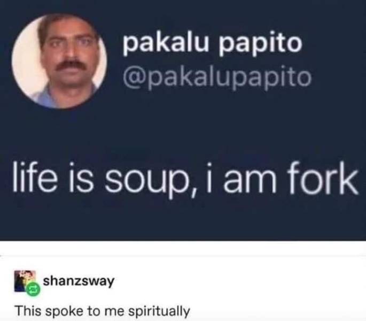Select the @pakalupapito handle
The image size is (366, 321).
point(215,78)
